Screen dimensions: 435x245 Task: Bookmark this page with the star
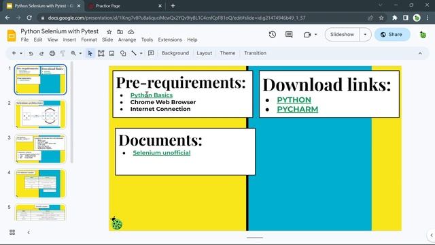point(381,18)
